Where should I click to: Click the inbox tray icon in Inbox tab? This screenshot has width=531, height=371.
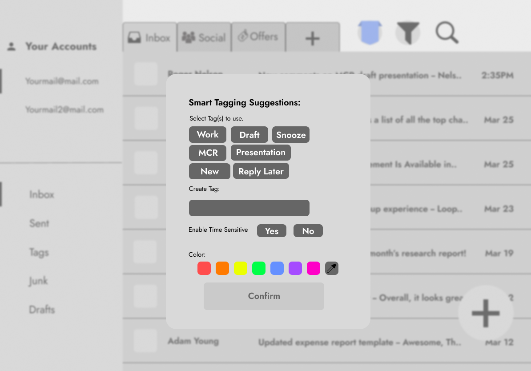point(134,37)
